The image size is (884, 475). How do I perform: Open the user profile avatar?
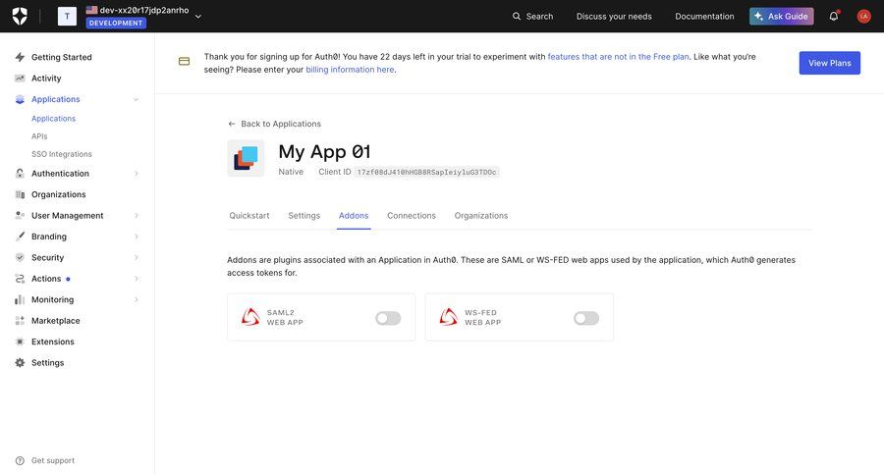(x=863, y=17)
